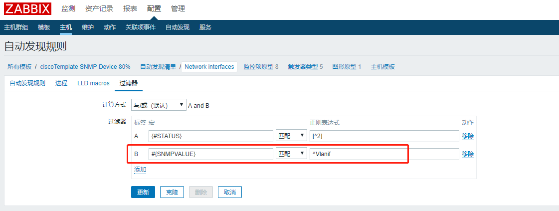The width and height of the screenshot is (559, 211).
Task: Go to 模板 in the submenu
Action: tap(44, 27)
